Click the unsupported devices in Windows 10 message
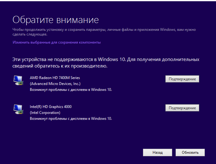Viewport: 216px width, 164px height. [106, 63]
